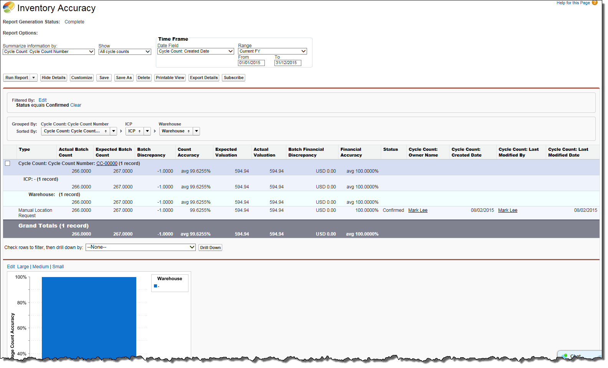Open the CC-00000 cycle count link
Viewport: 608px width, 368px height.
(x=107, y=163)
